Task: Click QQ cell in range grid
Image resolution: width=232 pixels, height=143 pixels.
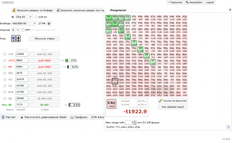Action: point(121,30)
